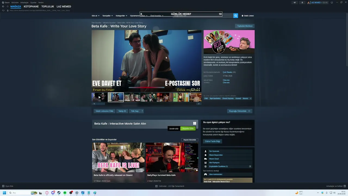Click the store search magnifier button

coord(236,16)
